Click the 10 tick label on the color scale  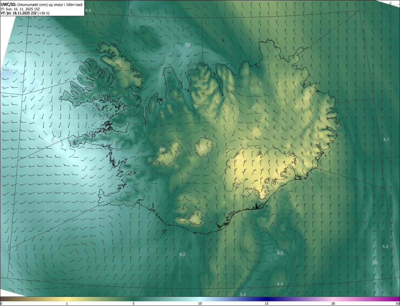[200, 303]
